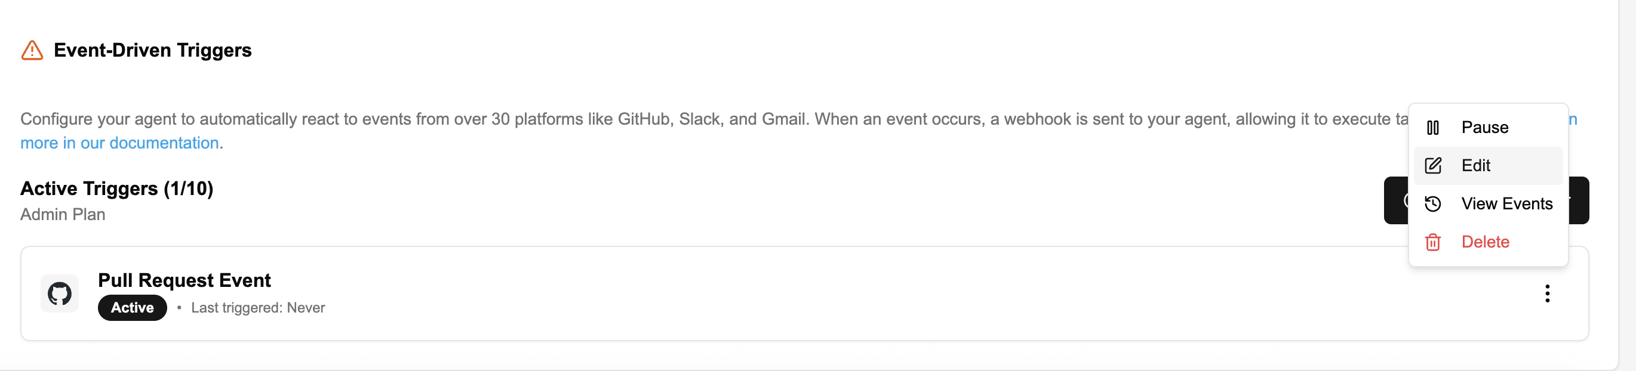Click the three-dot options icon on the trigger

[1547, 293]
